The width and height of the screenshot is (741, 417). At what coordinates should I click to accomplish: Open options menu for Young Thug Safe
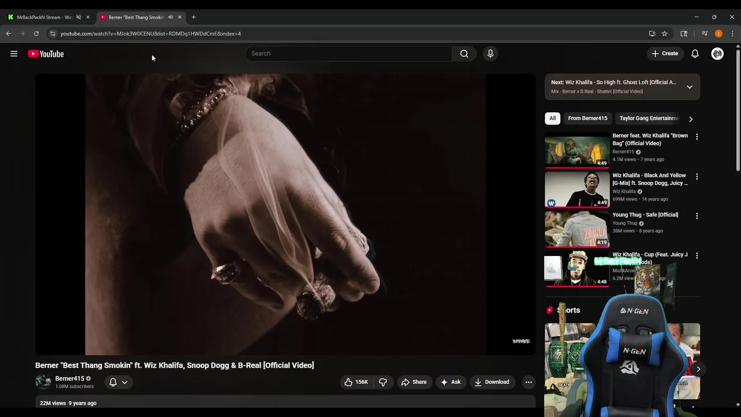click(x=697, y=215)
